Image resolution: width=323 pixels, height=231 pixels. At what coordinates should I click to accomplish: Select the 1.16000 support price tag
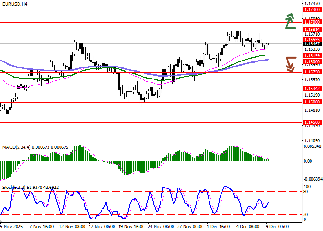click(312, 61)
